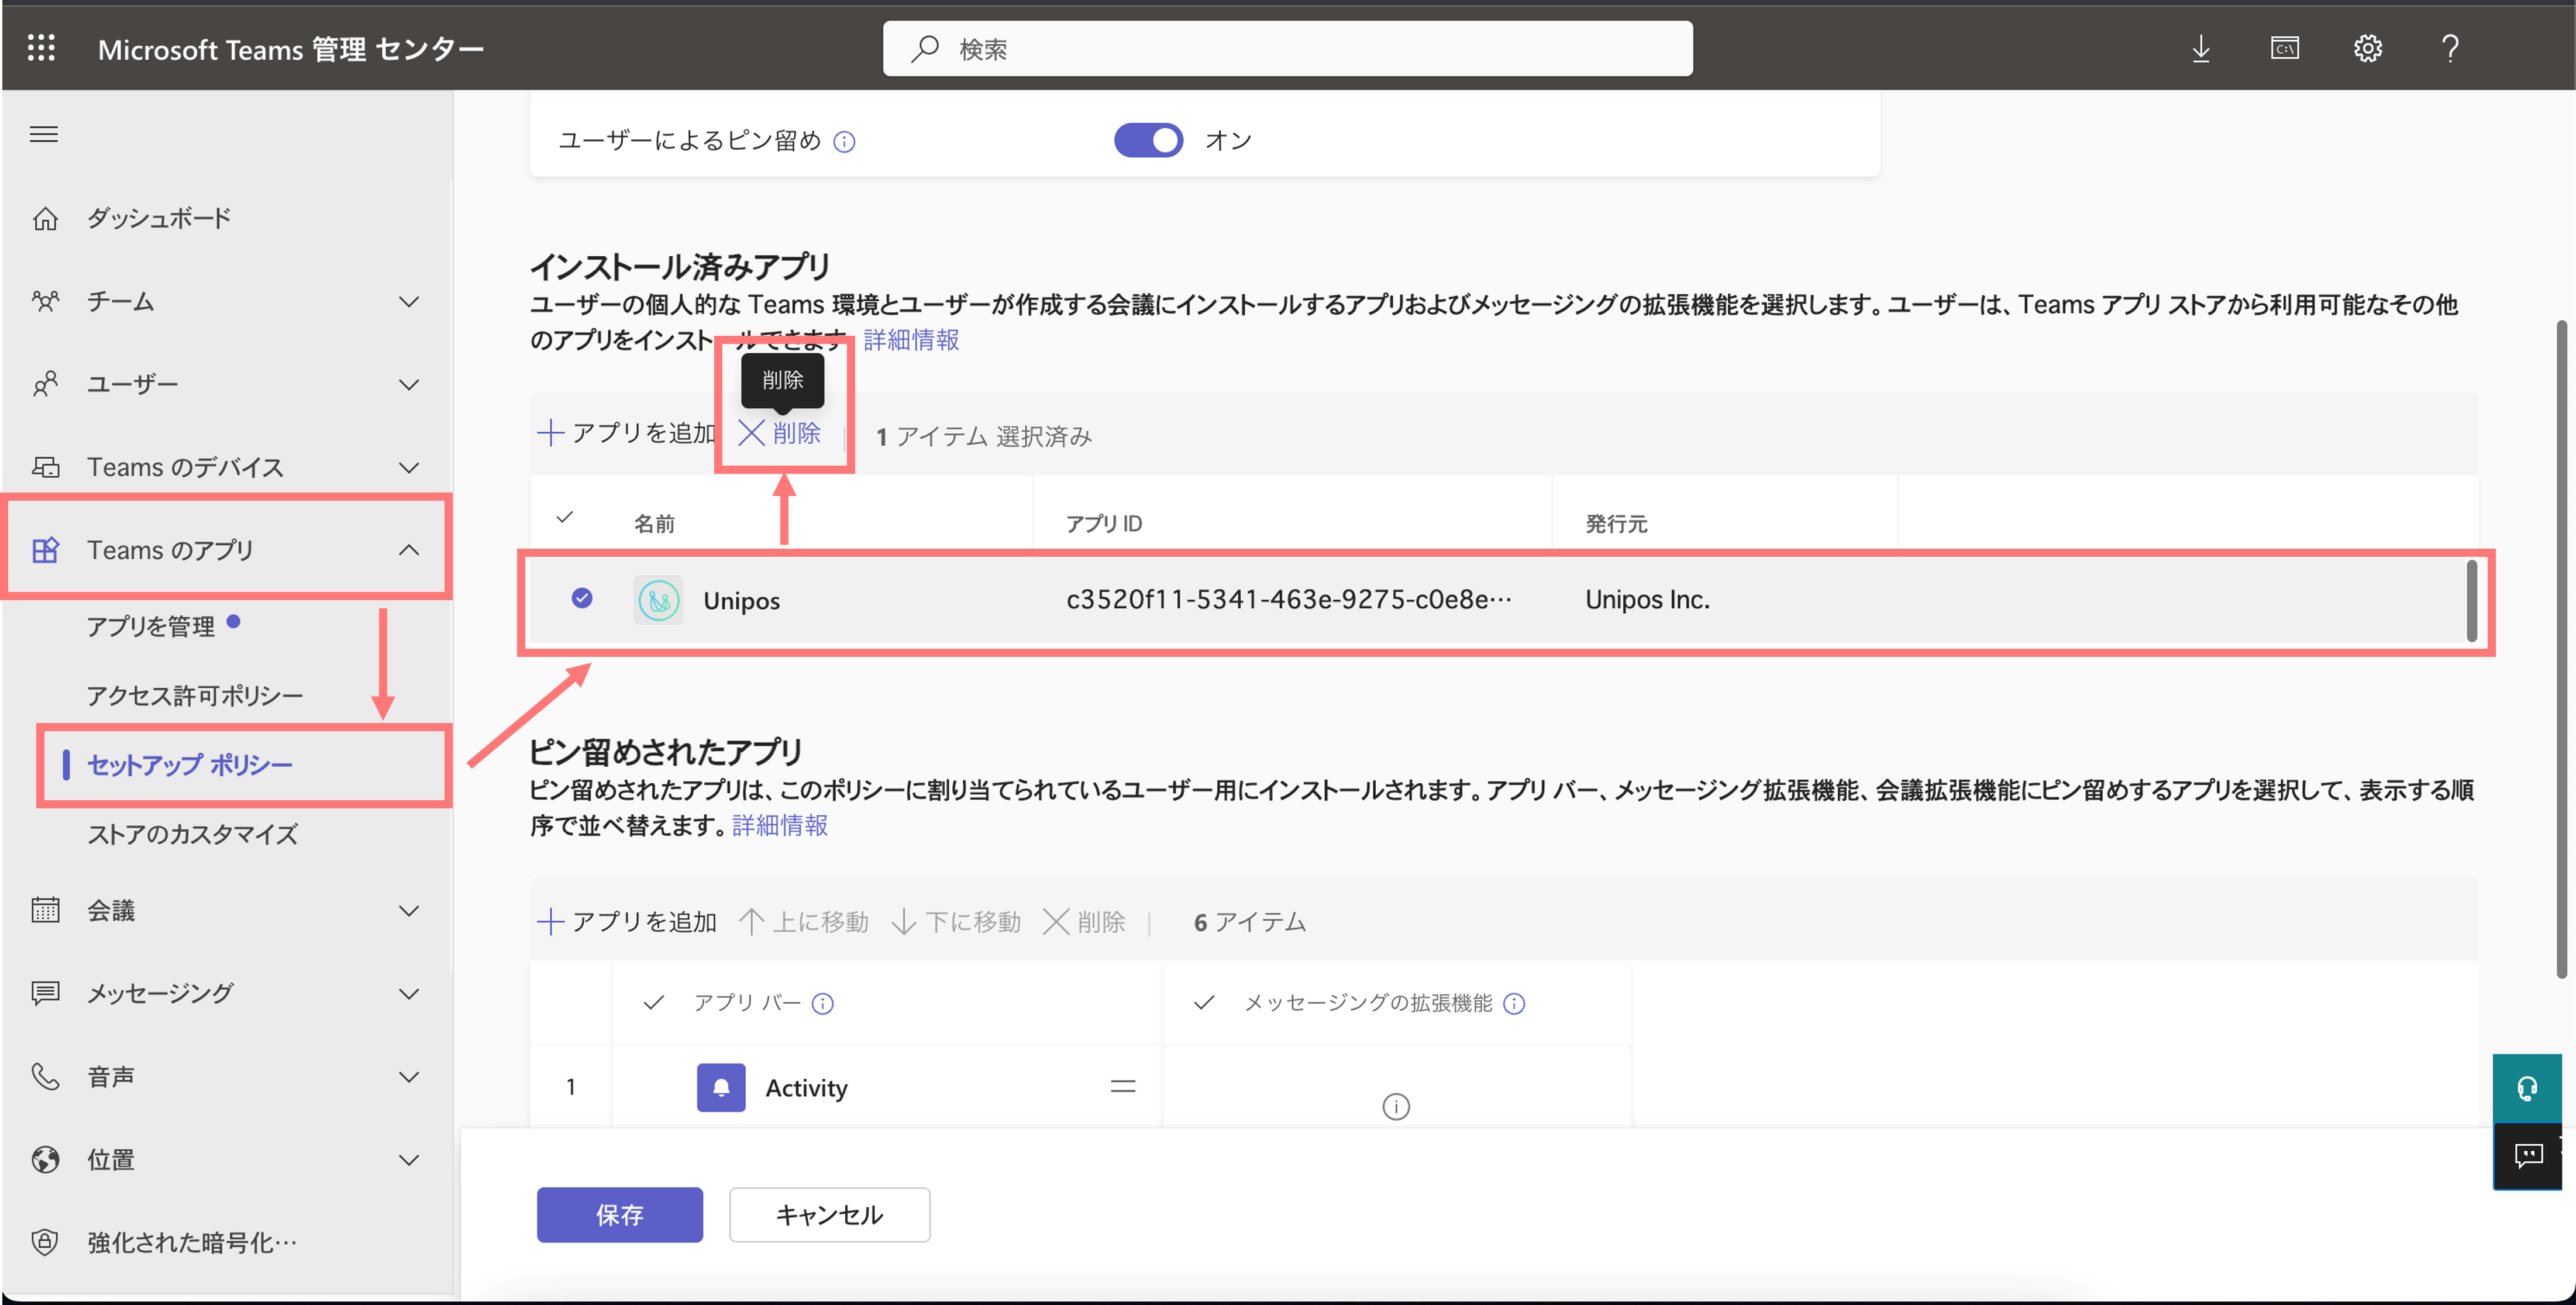Click the installed apps table scrollbar
This screenshot has height=1305, width=2576.
coord(2472,600)
